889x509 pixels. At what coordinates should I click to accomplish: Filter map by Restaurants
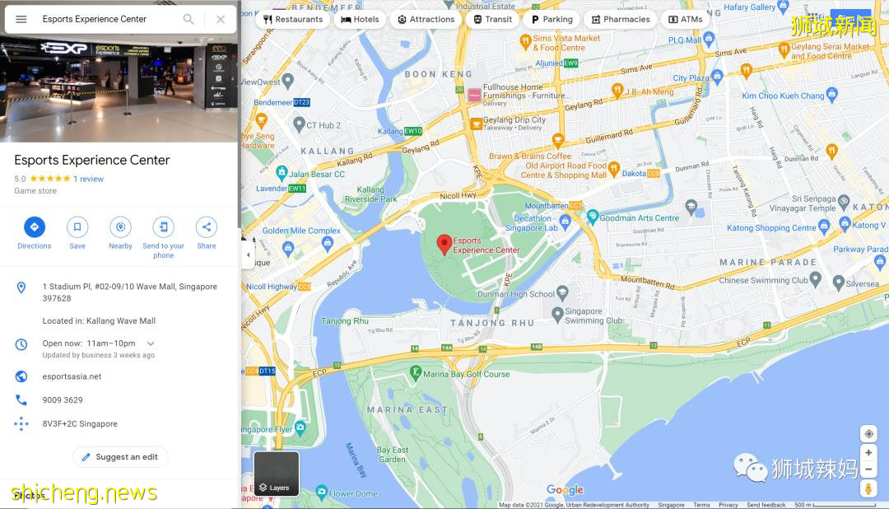293,19
